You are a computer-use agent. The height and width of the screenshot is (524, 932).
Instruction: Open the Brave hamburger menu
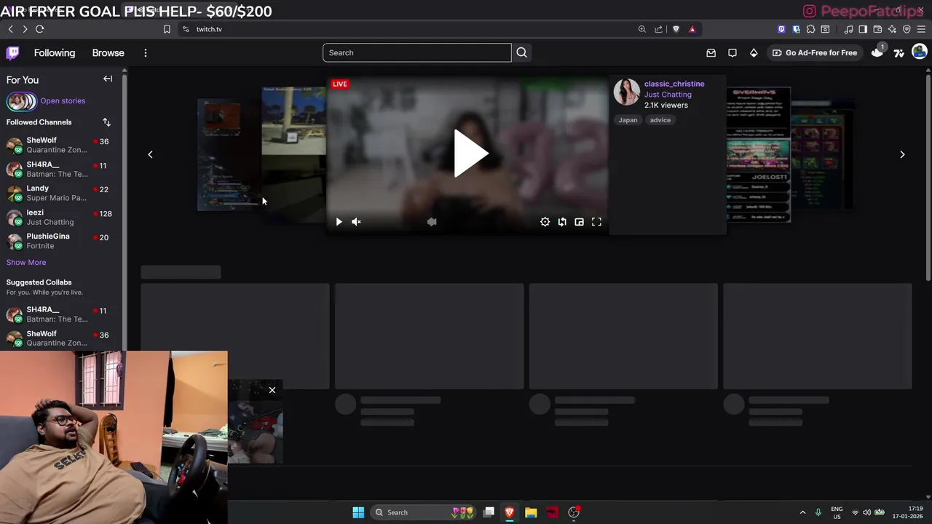(x=921, y=29)
